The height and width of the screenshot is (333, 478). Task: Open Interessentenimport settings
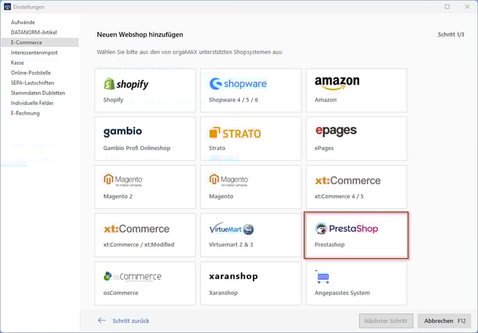(x=34, y=52)
